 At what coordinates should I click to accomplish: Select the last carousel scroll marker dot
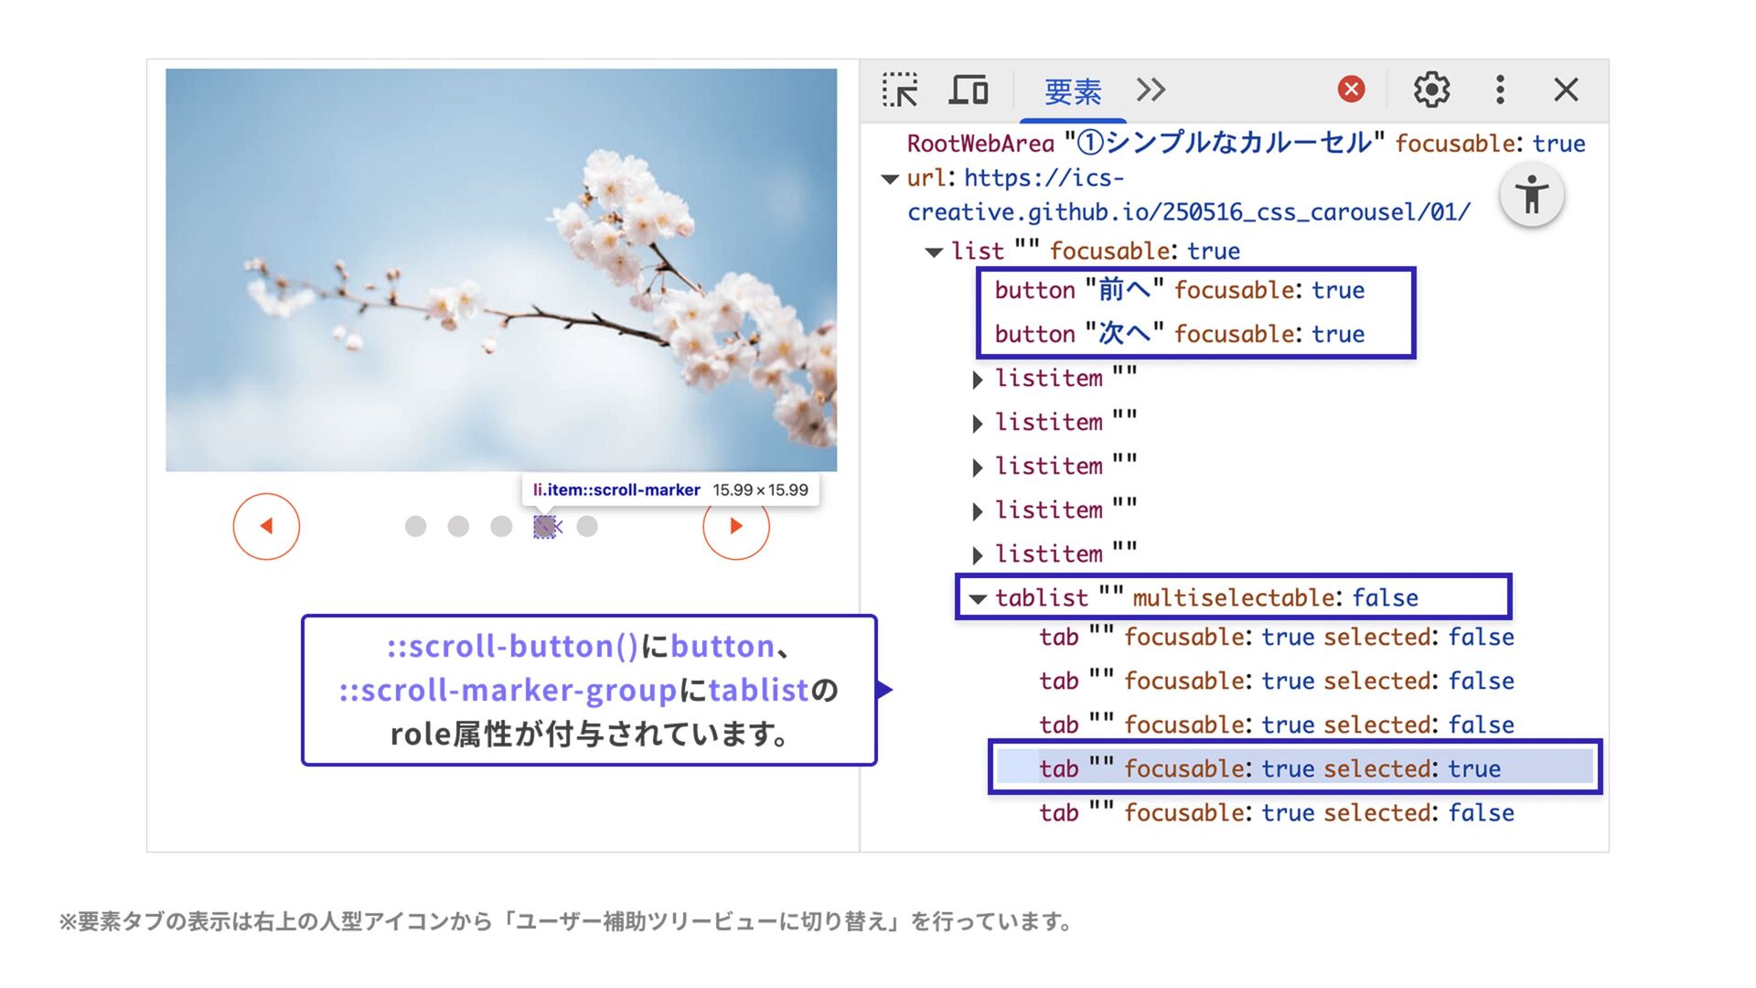click(587, 526)
